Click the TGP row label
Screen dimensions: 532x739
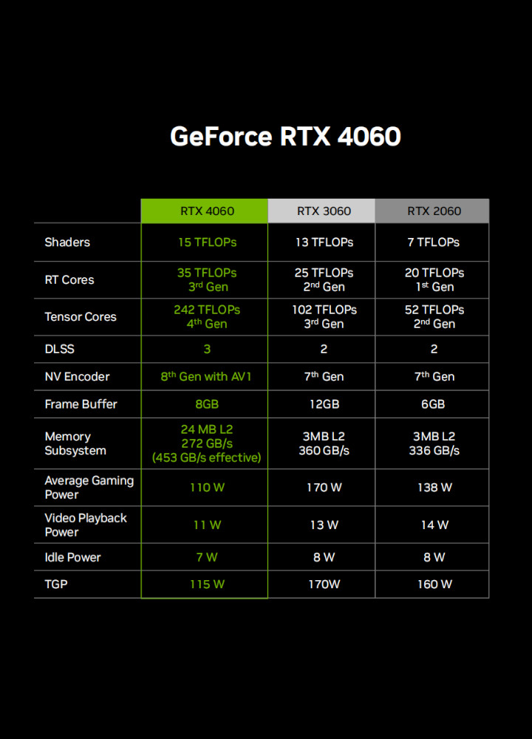tap(56, 585)
